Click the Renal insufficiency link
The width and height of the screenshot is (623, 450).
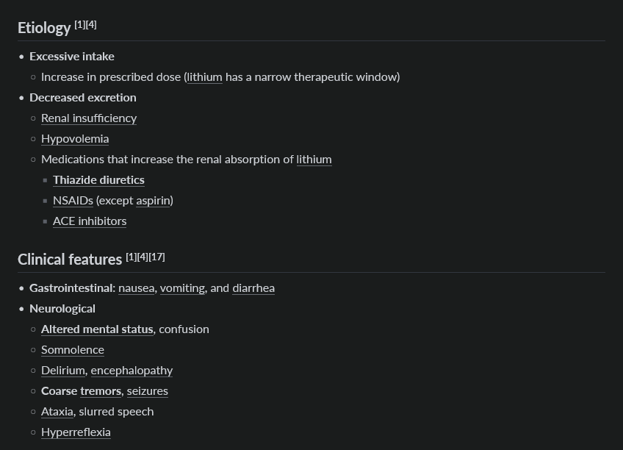(x=89, y=118)
